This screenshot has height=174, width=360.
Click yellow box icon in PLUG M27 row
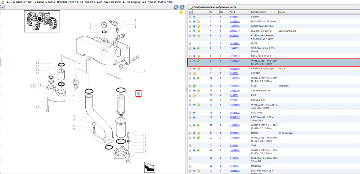tap(198, 22)
